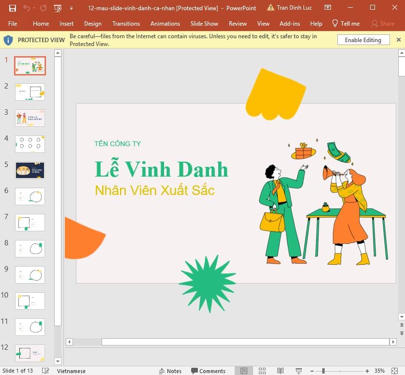Click the Enable Editing button
Viewport: 405px width, 375px height.
click(363, 40)
